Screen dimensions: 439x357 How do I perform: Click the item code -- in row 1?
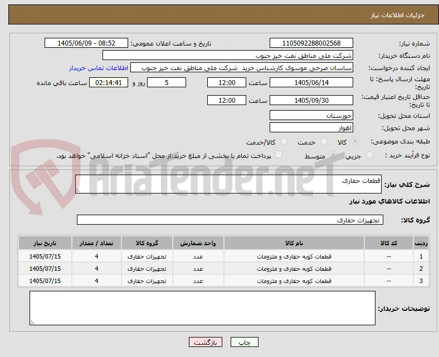tap(389, 256)
